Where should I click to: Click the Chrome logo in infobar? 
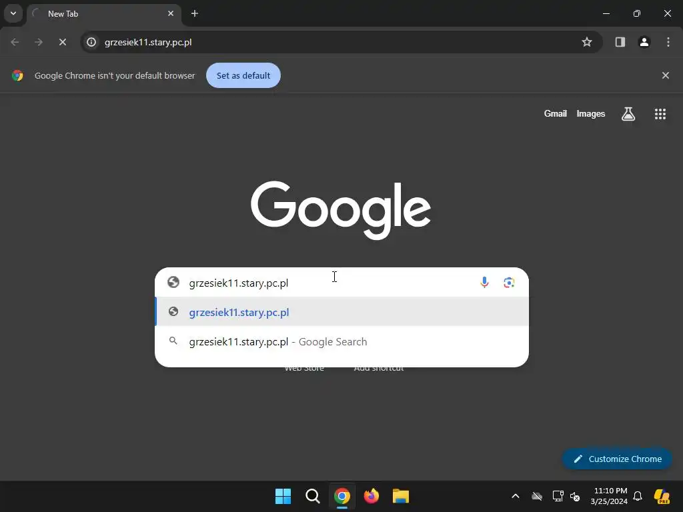[x=17, y=75]
